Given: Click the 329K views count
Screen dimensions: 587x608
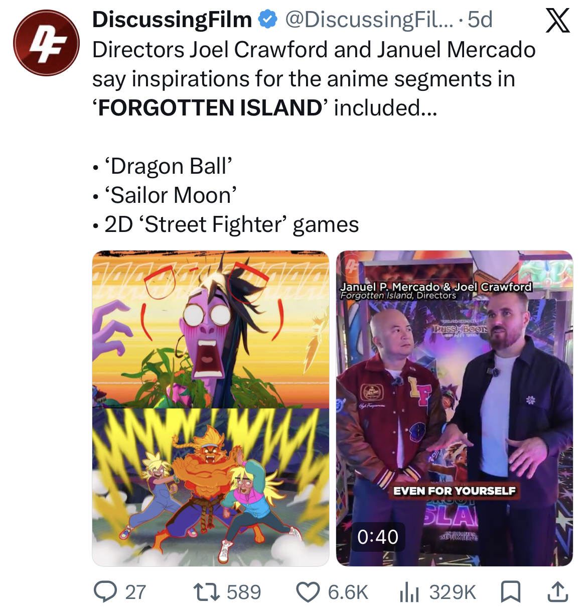Looking at the screenshot, I should (453, 592).
